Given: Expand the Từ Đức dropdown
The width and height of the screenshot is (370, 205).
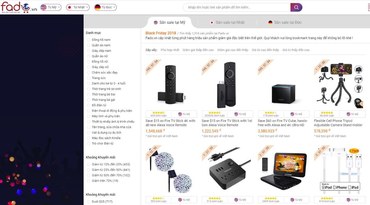Looking at the screenshot, I should [x=106, y=7].
